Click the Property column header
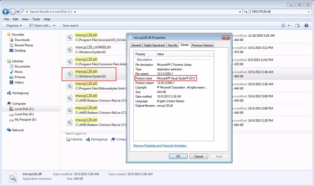The image size is (314, 186). click(x=144, y=54)
